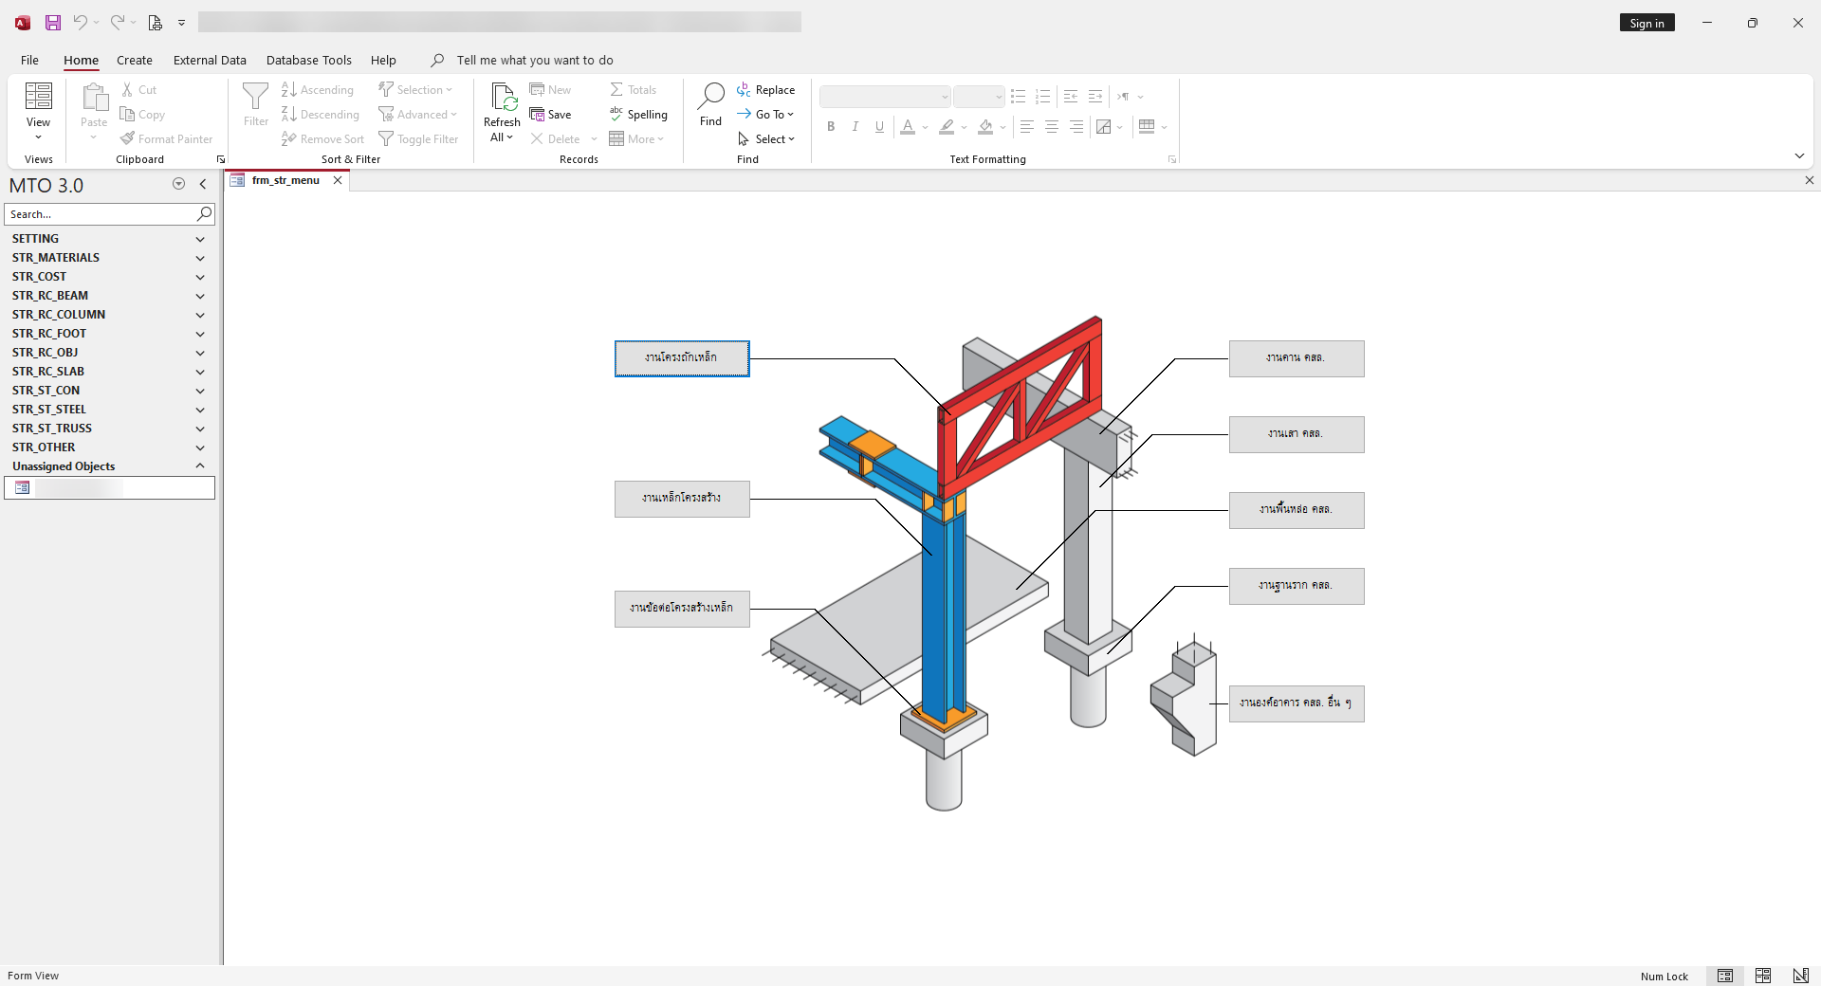The image size is (1821, 986).
Task: Open the Database Tools tab
Action: [309, 60]
